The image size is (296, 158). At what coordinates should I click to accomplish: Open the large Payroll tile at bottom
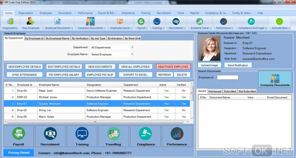click(19, 136)
